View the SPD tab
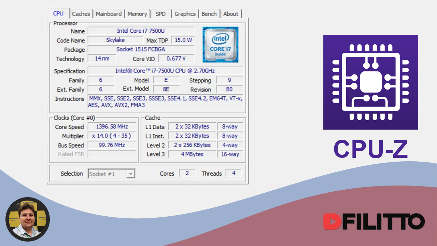The height and width of the screenshot is (246, 437). pos(161,14)
